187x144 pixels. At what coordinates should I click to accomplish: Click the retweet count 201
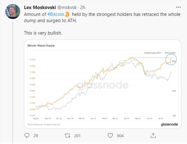click(x=77, y=136)
